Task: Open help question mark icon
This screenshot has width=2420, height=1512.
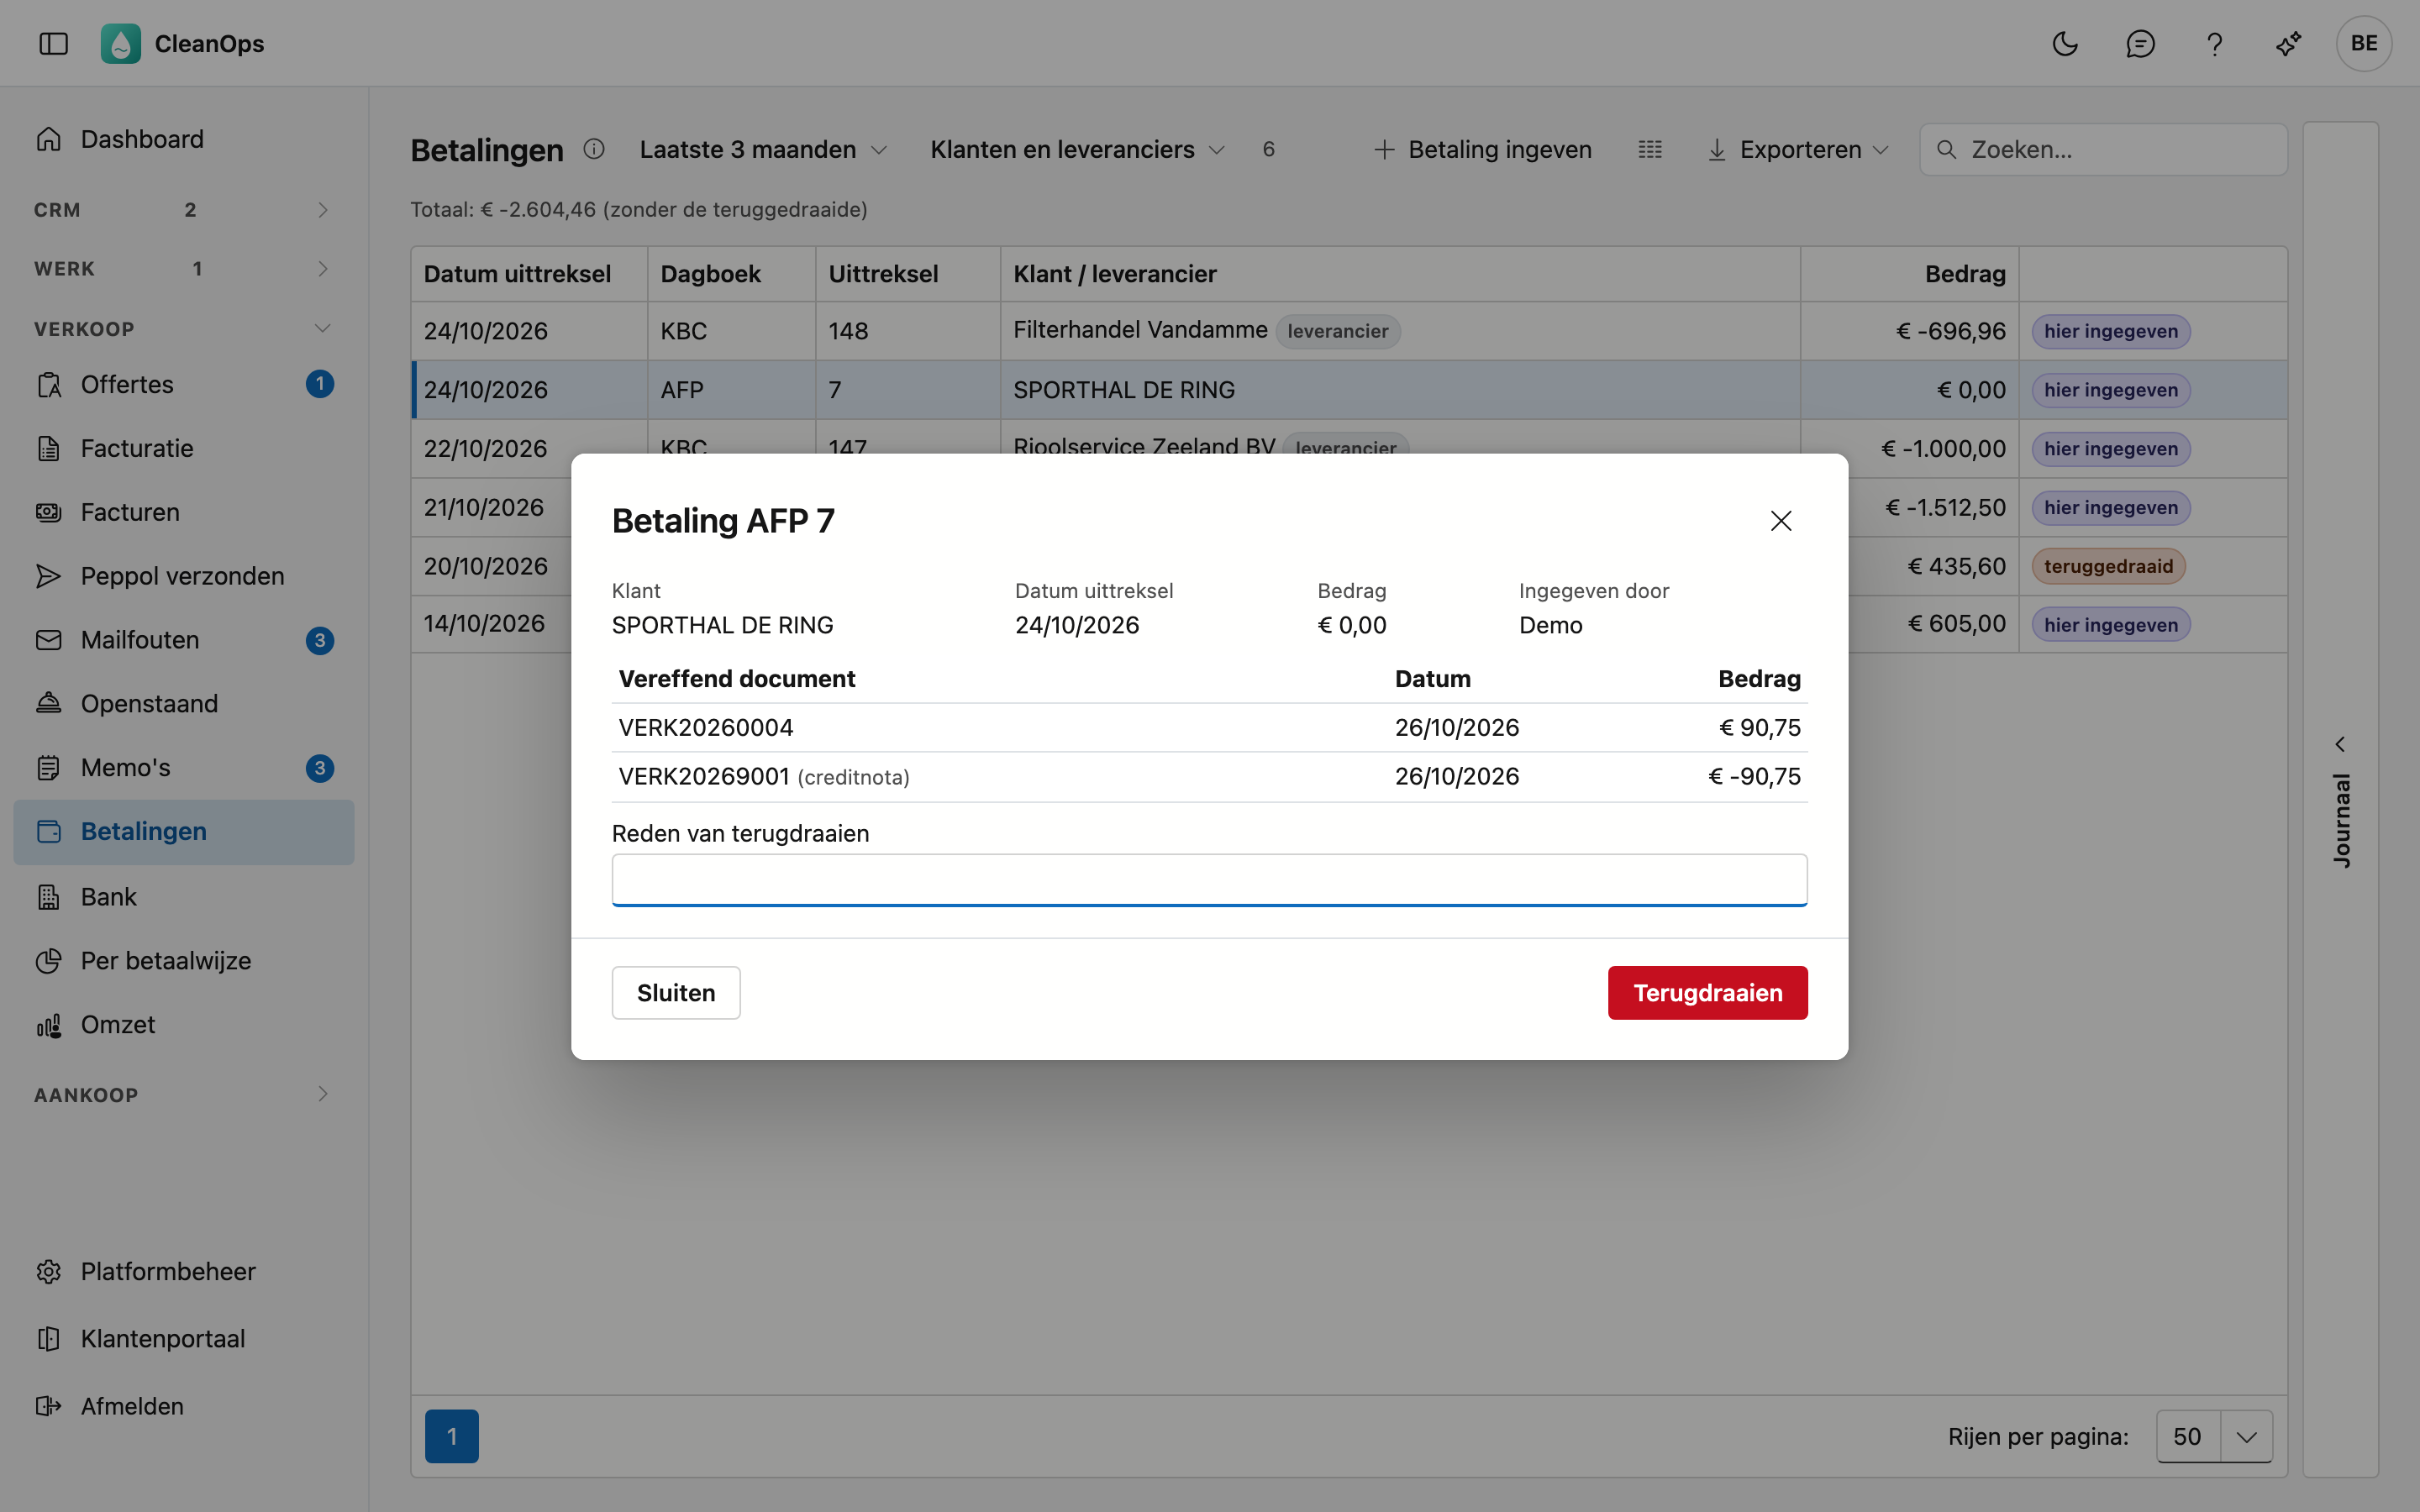Action: [x=2214, y=44]
